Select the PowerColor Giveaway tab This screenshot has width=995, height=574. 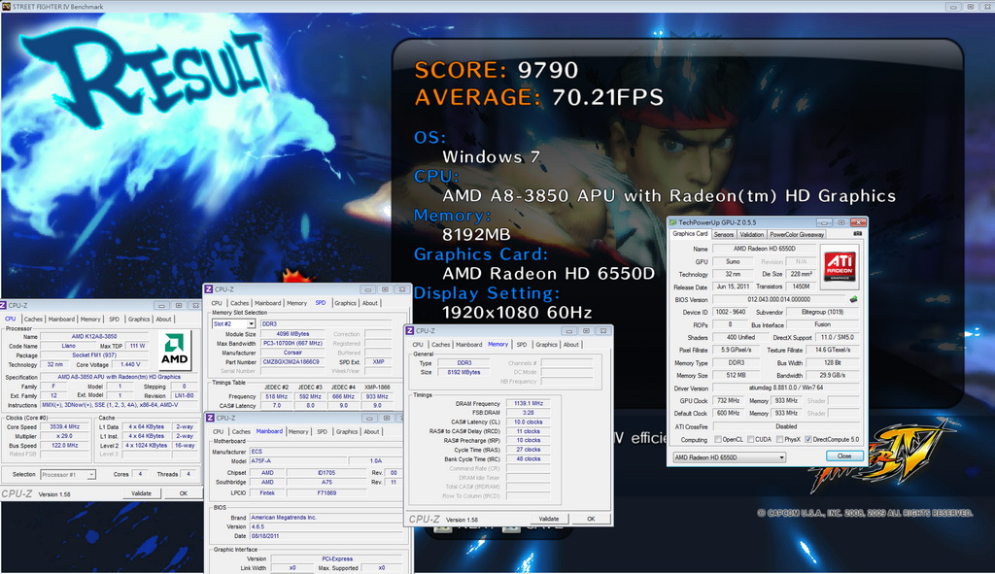tap(797, 235)
